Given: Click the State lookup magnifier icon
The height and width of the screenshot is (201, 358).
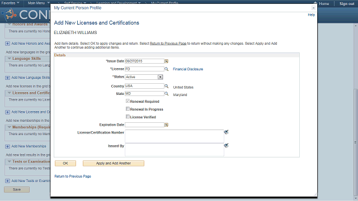Looking at the screenshot, I should click(x=167, y=94).
